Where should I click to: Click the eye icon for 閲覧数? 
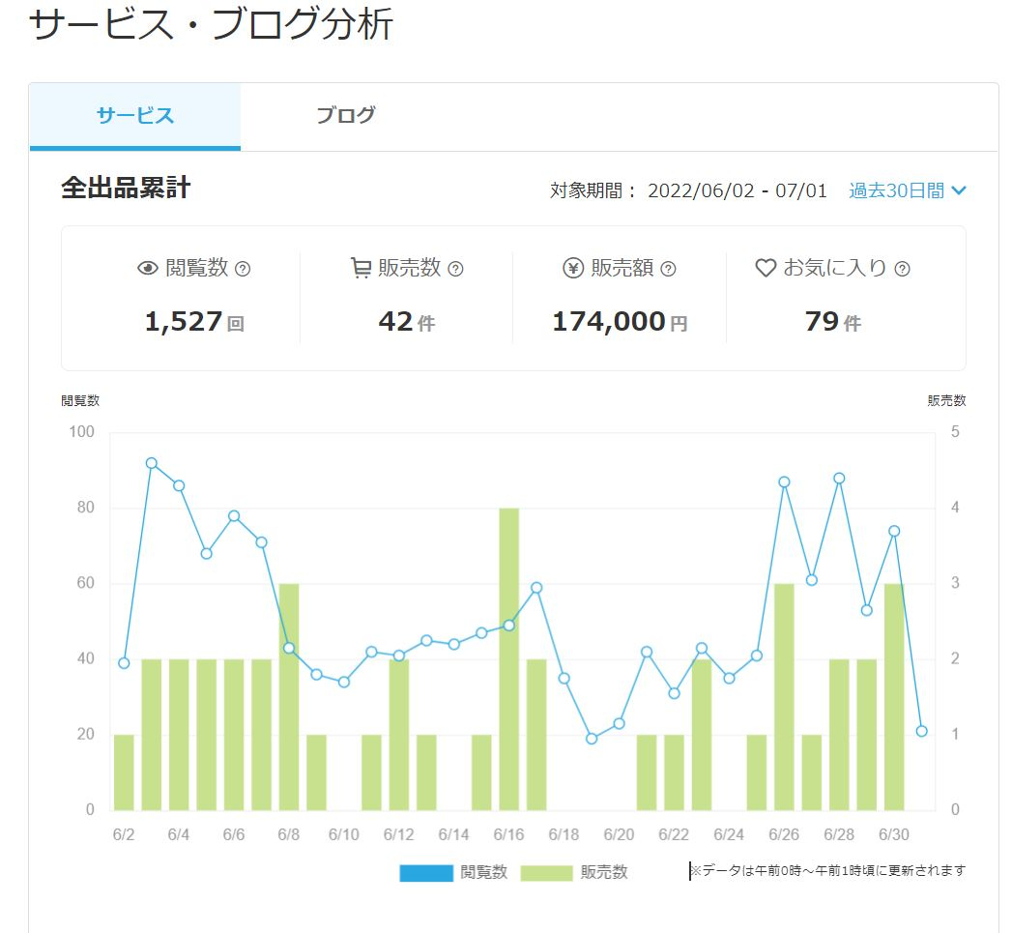point(148,268)
